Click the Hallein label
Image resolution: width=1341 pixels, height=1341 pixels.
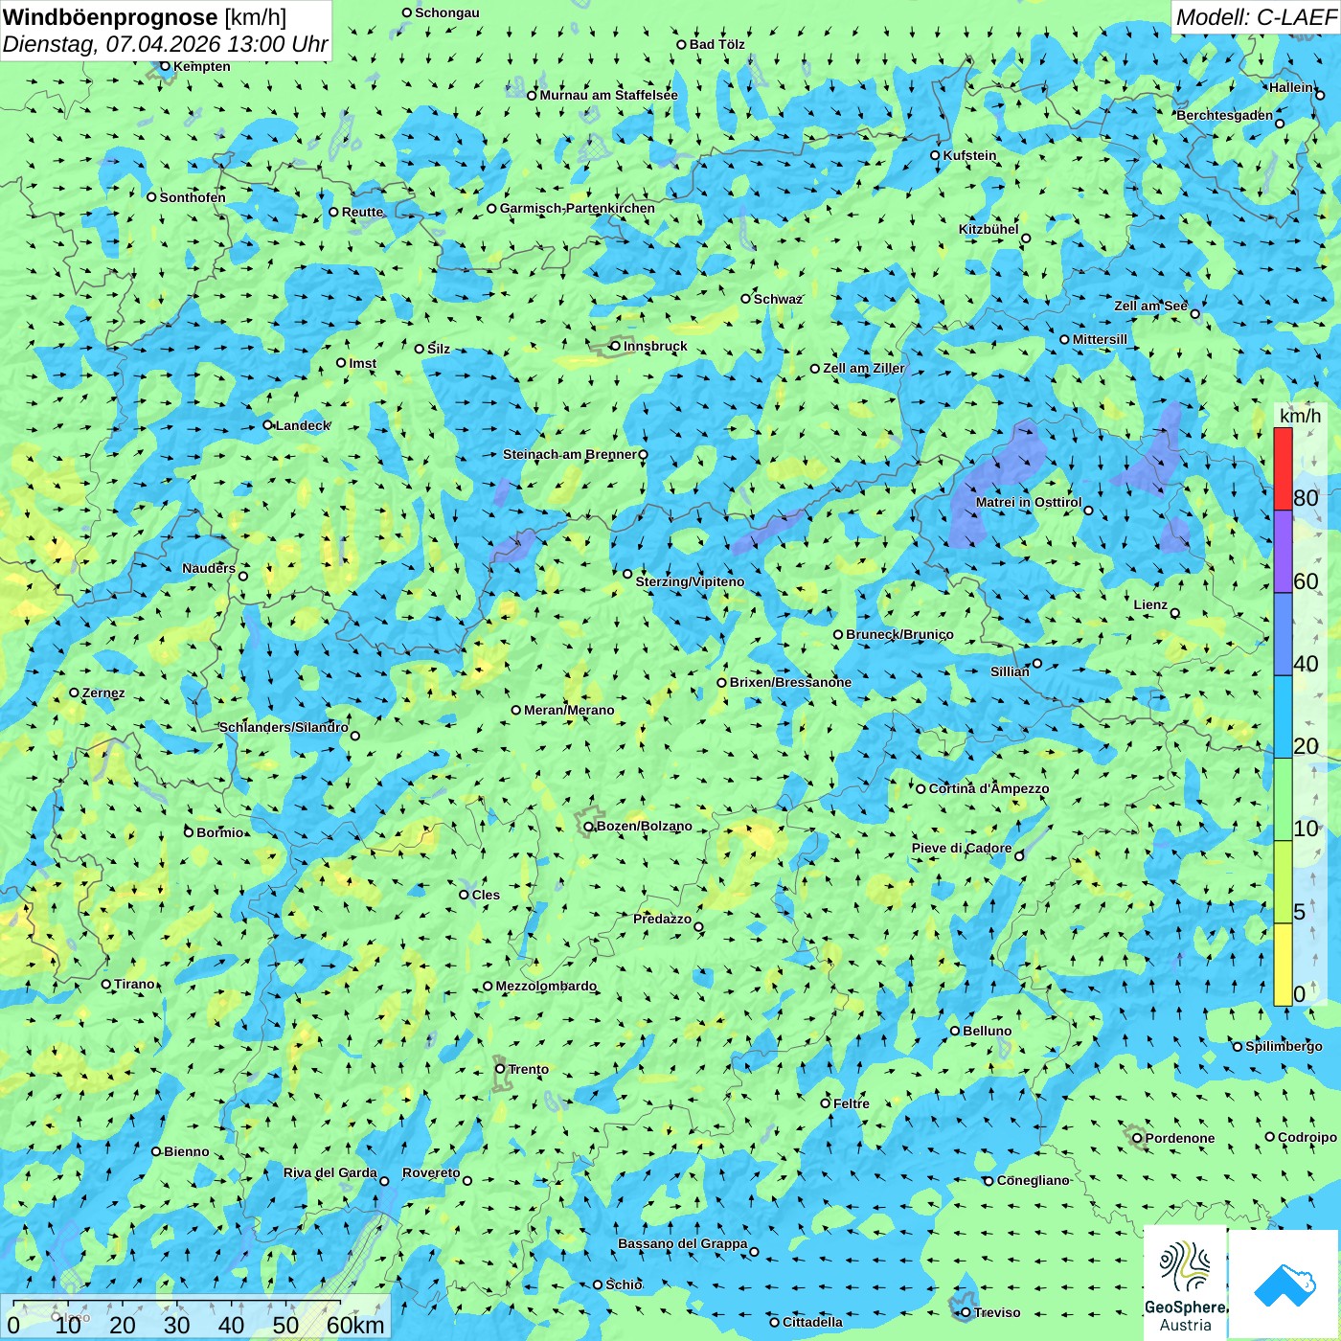pyautogui.click(x=1291, y=87)
